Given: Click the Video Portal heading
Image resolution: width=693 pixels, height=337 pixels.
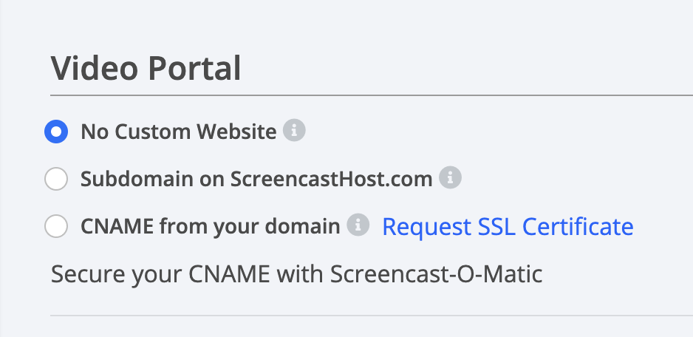Looking at the screenshot, I should [146, 69].
